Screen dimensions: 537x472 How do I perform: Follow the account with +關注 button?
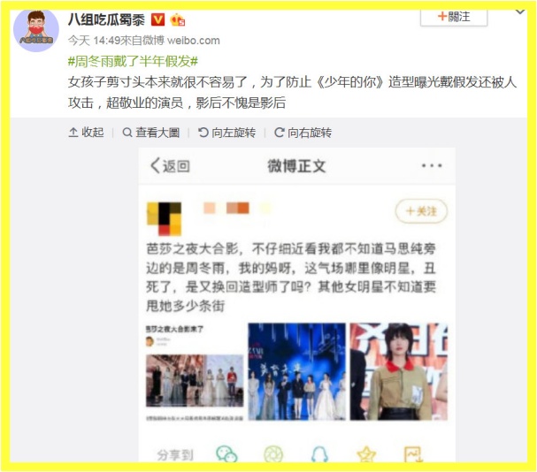454,17
